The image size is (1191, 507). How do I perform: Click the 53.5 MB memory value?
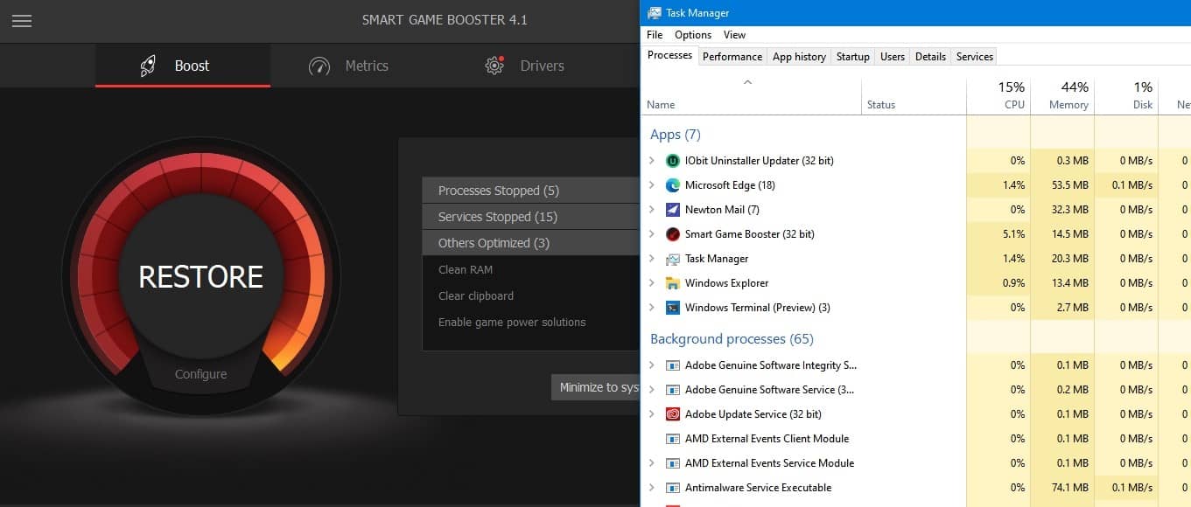coord(1070,185)
